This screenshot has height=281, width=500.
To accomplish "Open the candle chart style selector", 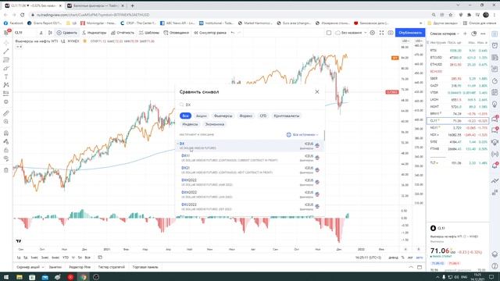I will click(x=50, y=33).
